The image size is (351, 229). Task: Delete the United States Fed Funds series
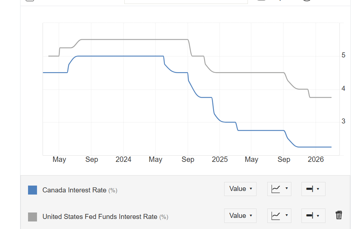tap(339, 215)
